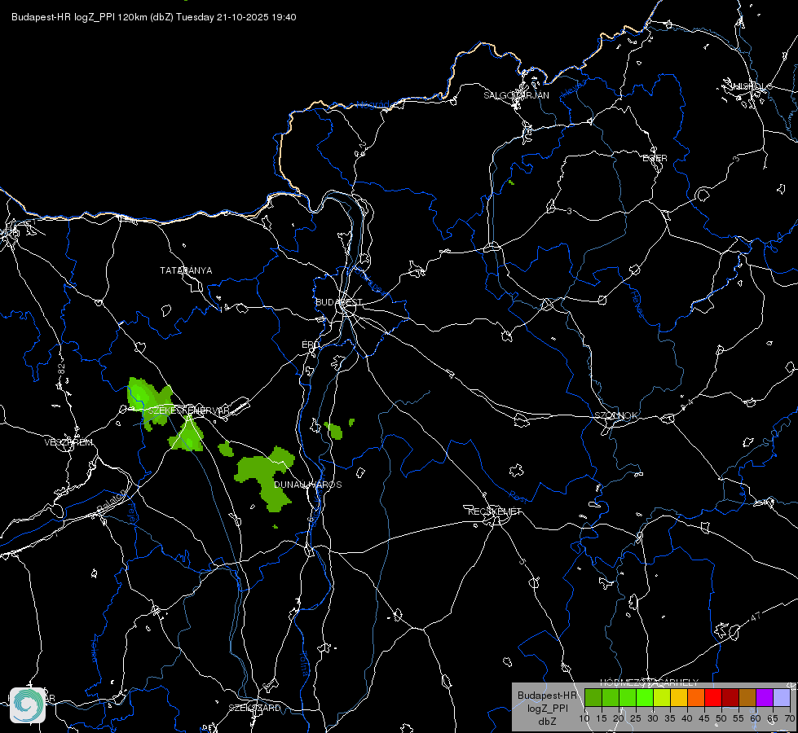Viewport: 798px width, 733px height.
Task: Click the SZOLNOK city label
Action: pos(616,415)
